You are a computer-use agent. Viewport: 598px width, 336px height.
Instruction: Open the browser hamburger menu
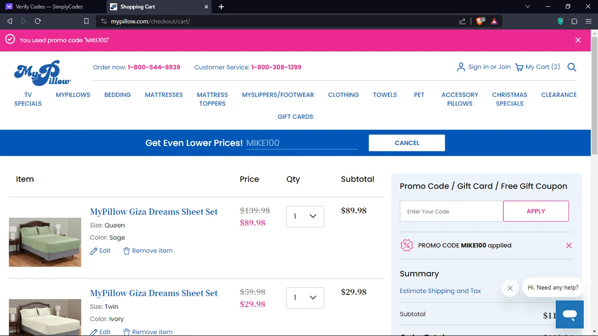[x=588, y=21]
